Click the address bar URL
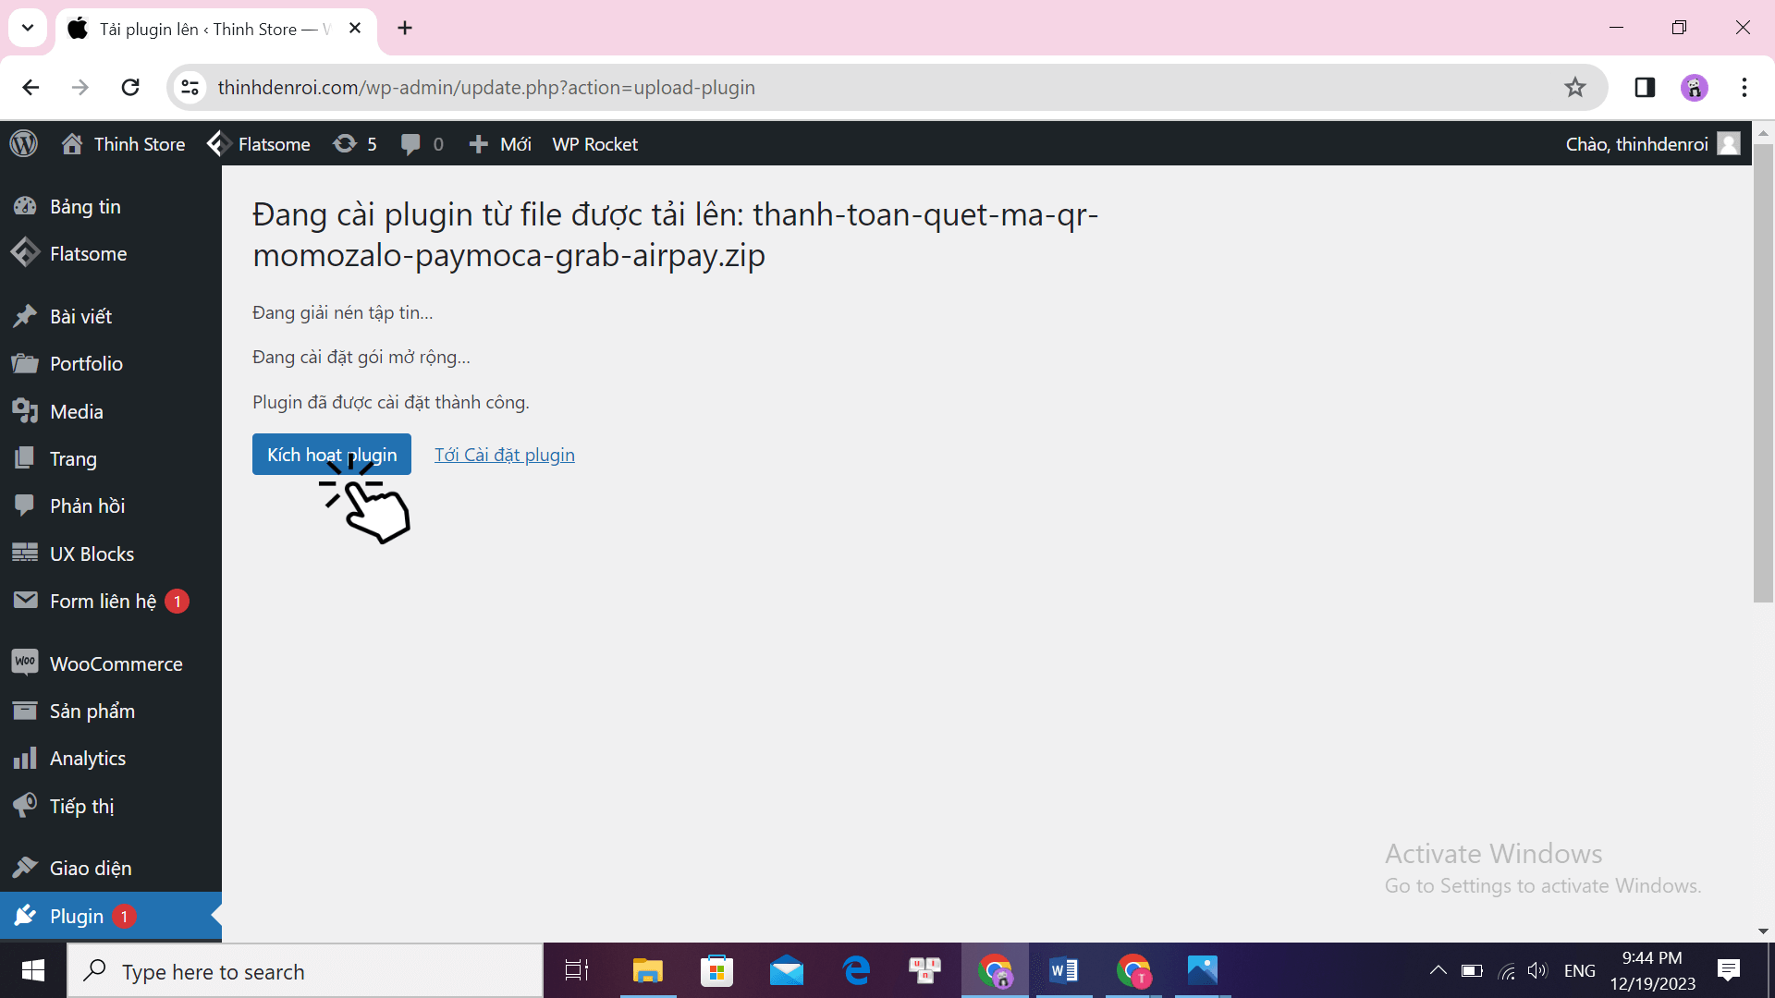 click(486, 87)
